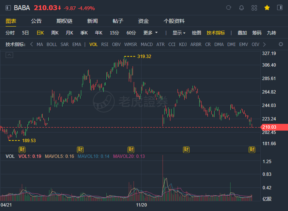Toggle the VOL sub-indicator
This screenshot has height=211, width=288.
(x=94, y=45)
